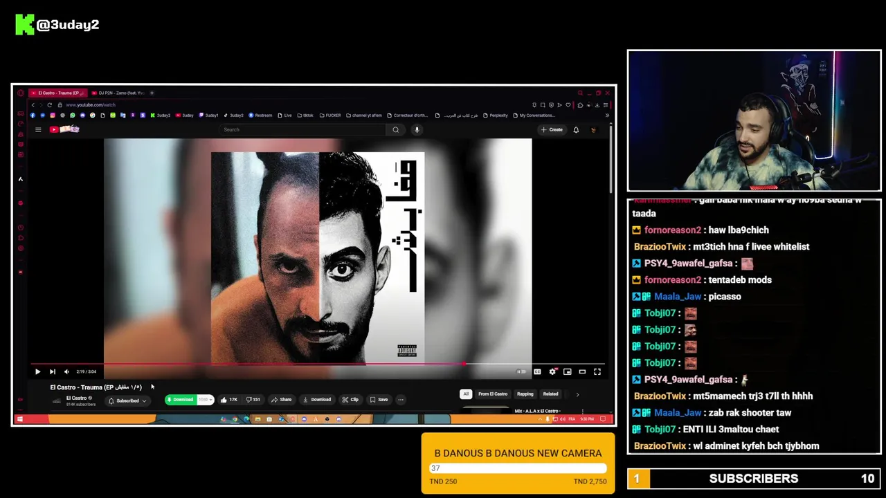Open the WhatsApp bookmark icon
Screen dimensions: 886x498
tap(73, 116)
